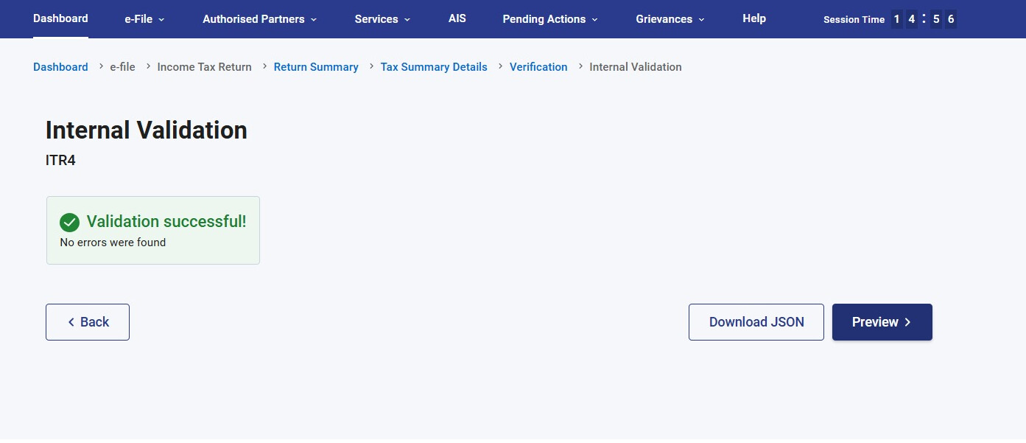Download the JSON file

(x=756, y=322)
